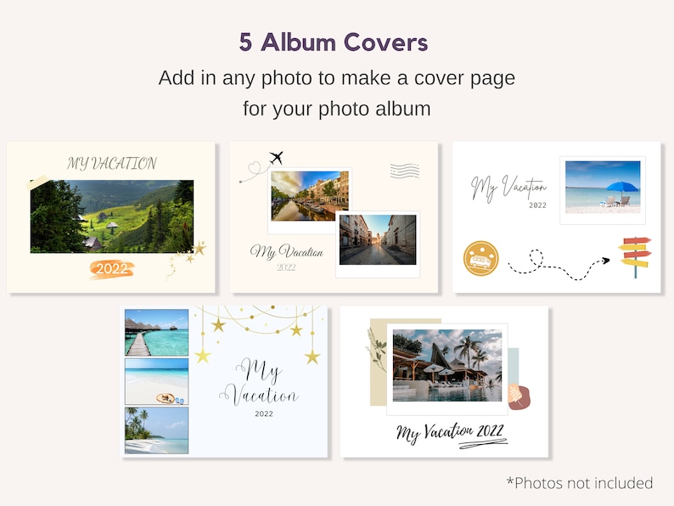
Task: Select the palm tree beach photo
Action: click(156, 430)
